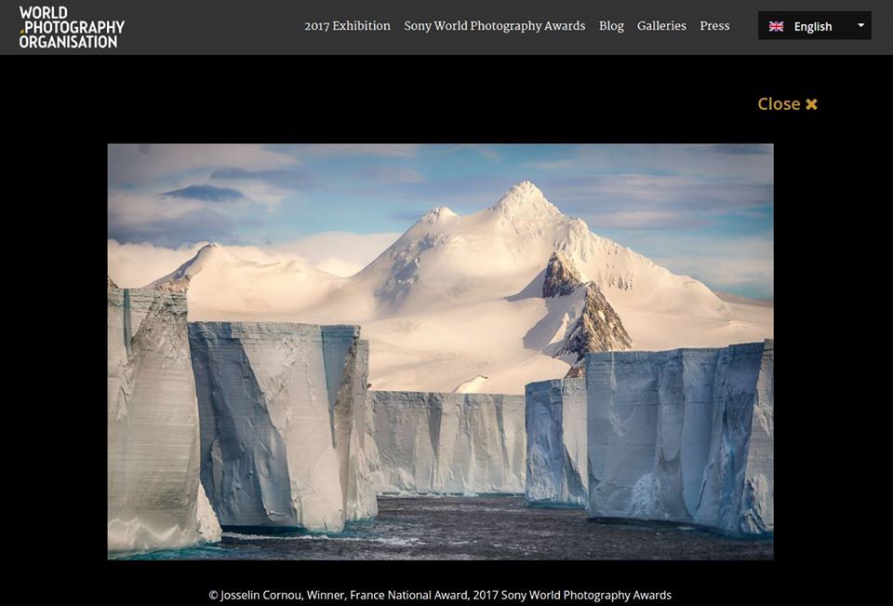The height and width of the screenshot is (606, 893).
Task: Click the Close button
Action: 779,103
